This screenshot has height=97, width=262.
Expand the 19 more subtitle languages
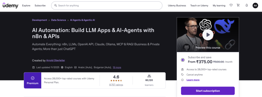click(117, 67)
